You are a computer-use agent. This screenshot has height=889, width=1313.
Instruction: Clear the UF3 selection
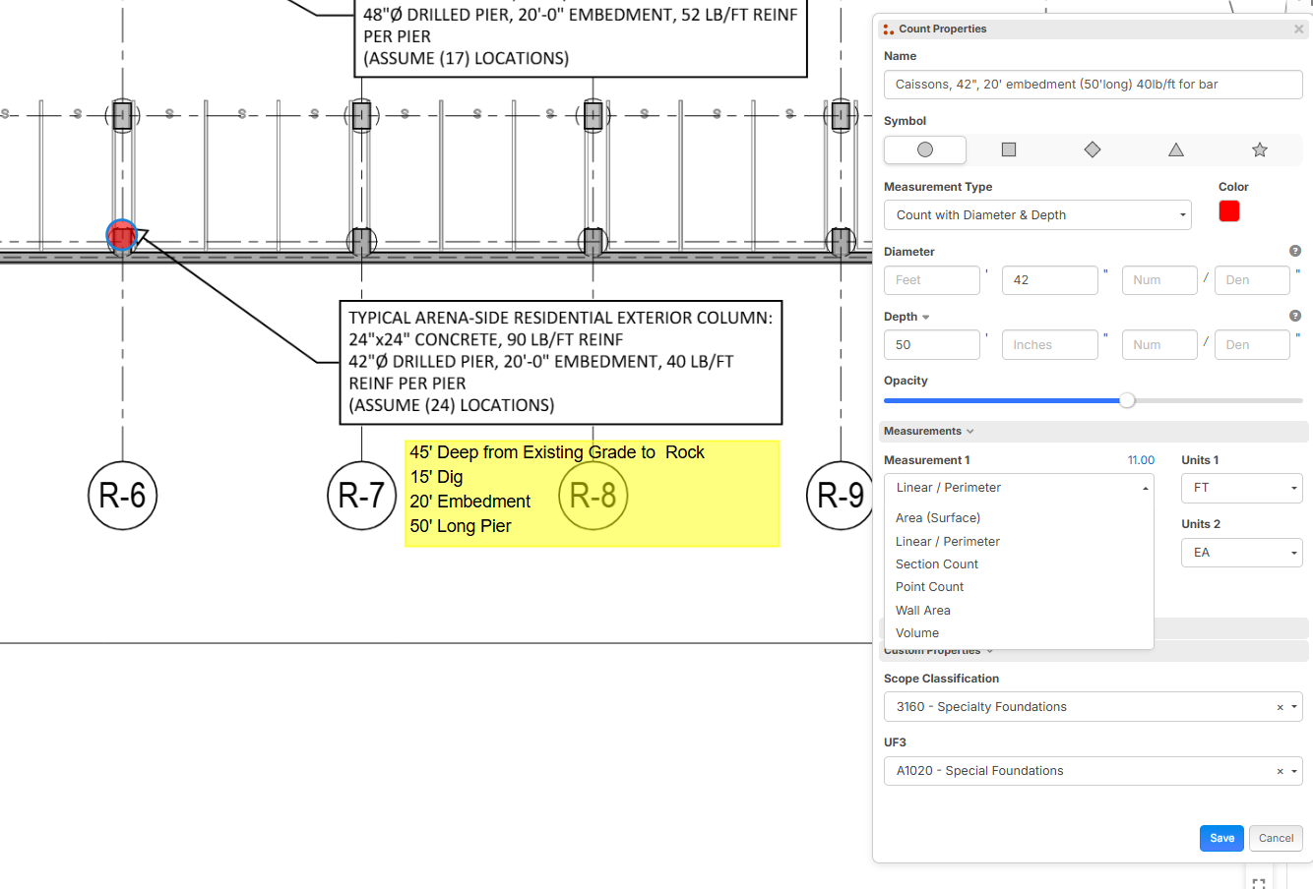1280,771
